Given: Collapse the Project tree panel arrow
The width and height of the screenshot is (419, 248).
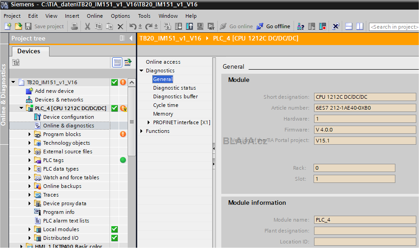Looking at the screenshot, I should (131, 38).
